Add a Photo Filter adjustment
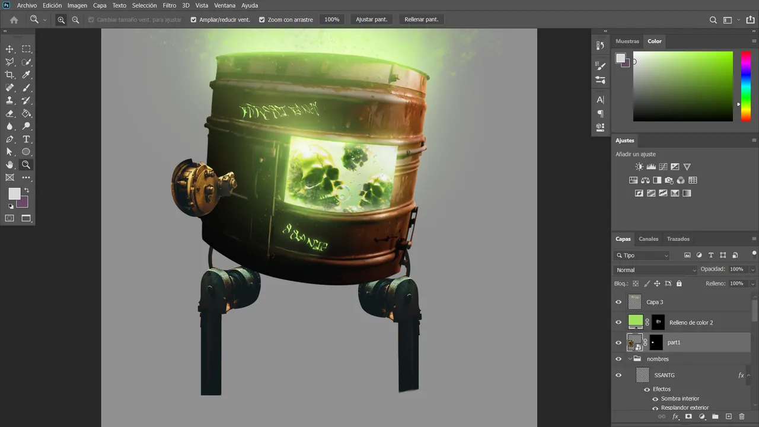 coord(669,180)
